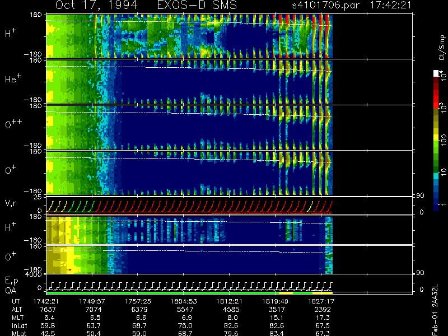The height and width of the screenshot is (336, 448).
Task: Click the InLat value "63.7"
Action: coord(94,326)
